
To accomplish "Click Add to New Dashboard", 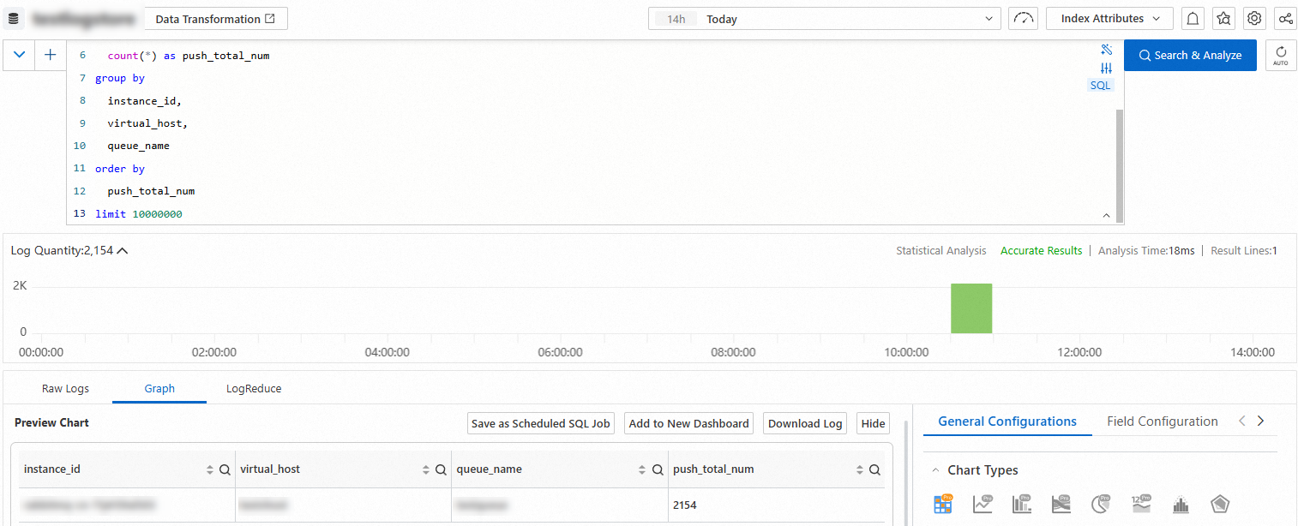I will click(689, 423).
